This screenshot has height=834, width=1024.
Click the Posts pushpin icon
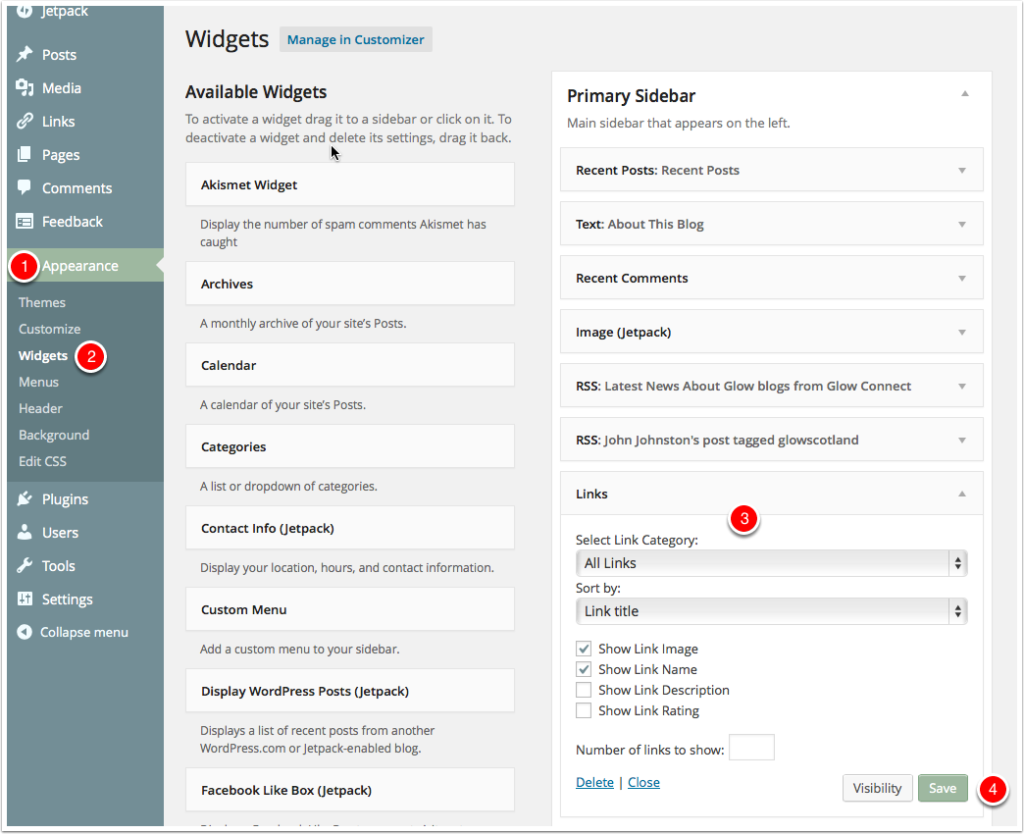pos(25,54)
